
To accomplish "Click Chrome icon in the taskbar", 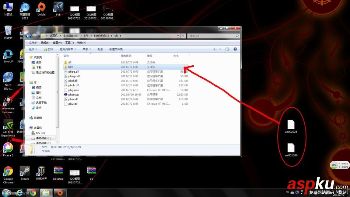I will [x=33, y=193].
